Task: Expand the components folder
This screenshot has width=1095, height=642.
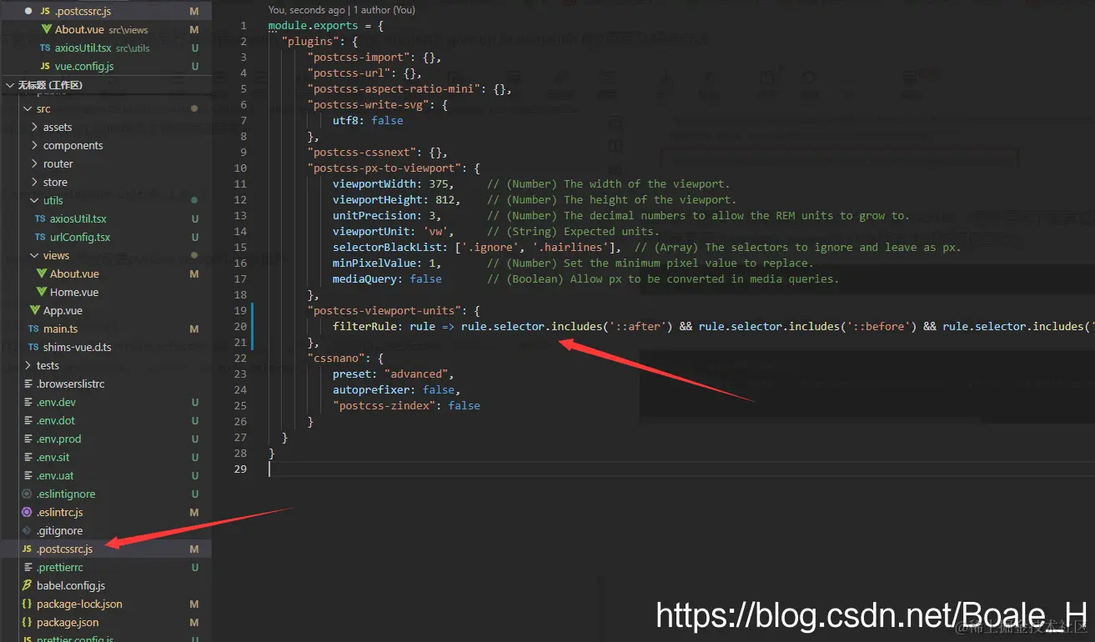Action: tap(34, 145)
